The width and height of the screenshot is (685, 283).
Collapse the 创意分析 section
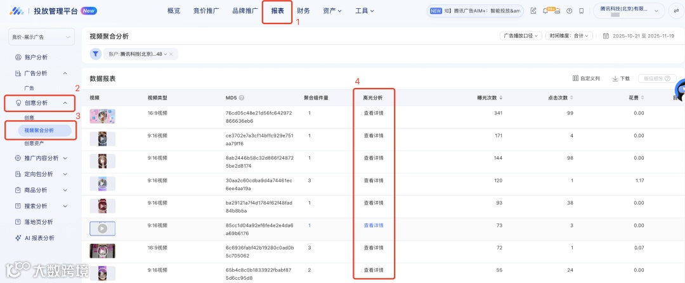[65, 103]
